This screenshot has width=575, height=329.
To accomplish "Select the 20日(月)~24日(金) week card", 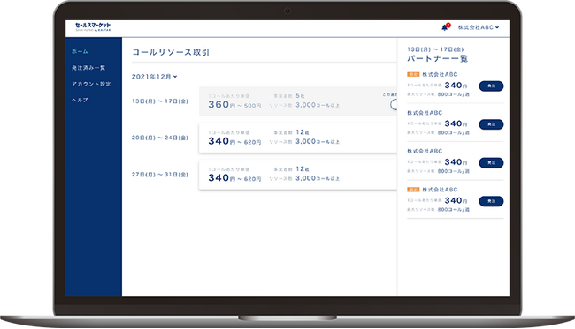I will (x=298, y=138).
